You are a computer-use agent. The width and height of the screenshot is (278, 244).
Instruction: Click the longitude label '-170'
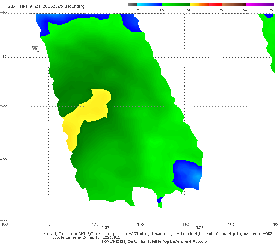[x=94, y=224]
